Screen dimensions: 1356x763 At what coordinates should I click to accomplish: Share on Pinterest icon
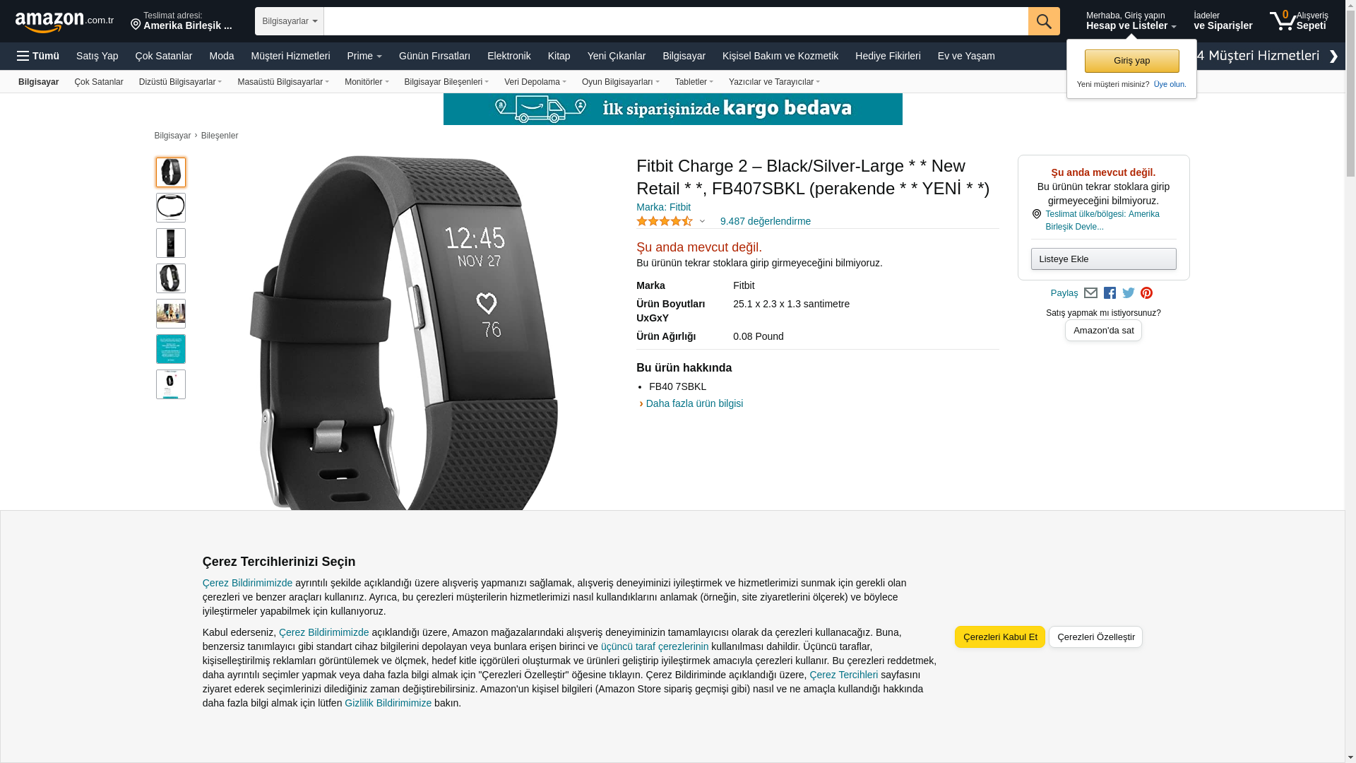pyautogui.click(x=1146, y=293)
